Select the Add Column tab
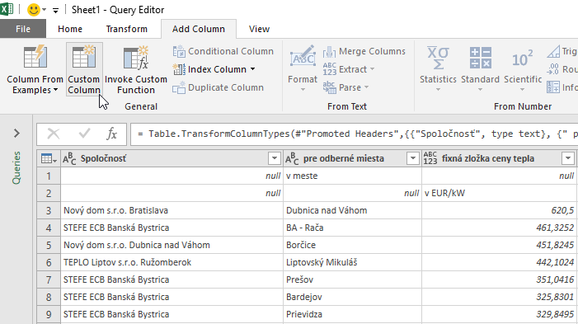 (x=199, y=29)
